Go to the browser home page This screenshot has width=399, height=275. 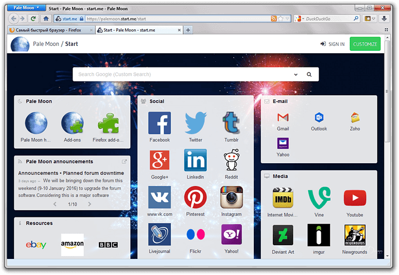point(46,19)
